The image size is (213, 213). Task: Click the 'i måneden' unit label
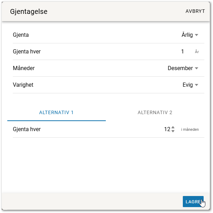coord(190,130)
